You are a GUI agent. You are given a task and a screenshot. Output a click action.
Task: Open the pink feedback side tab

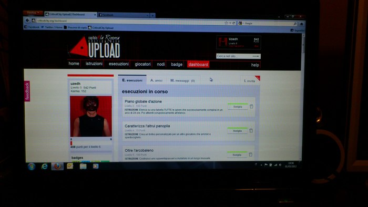pos(27,91)
